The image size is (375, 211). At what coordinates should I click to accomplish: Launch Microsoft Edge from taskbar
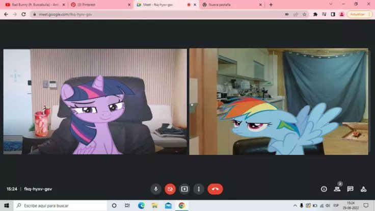click(x=141, y=205)
